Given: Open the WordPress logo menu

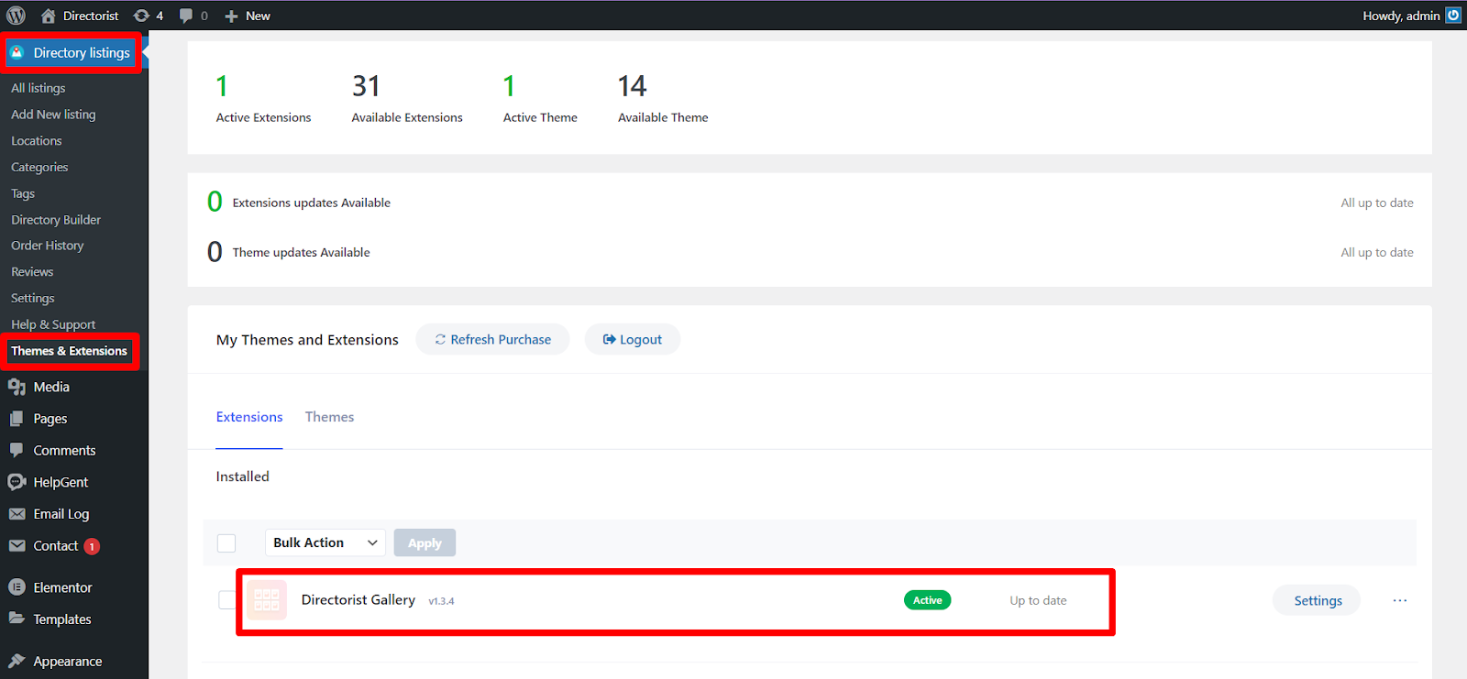Looking at the screenshot, I should 16,16.
